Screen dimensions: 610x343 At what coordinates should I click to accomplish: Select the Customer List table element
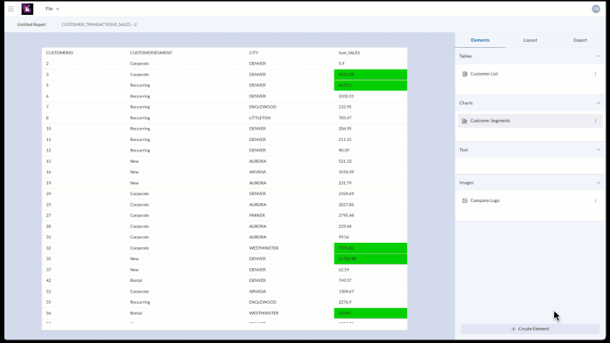click(x=530, y=74)
